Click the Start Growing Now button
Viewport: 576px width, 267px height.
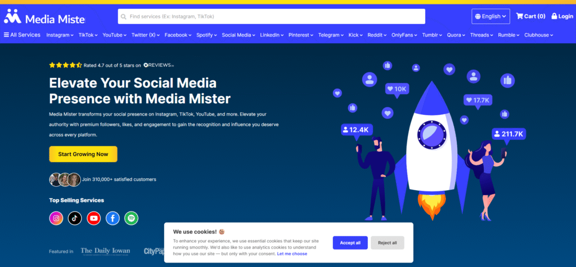[83, 154]
